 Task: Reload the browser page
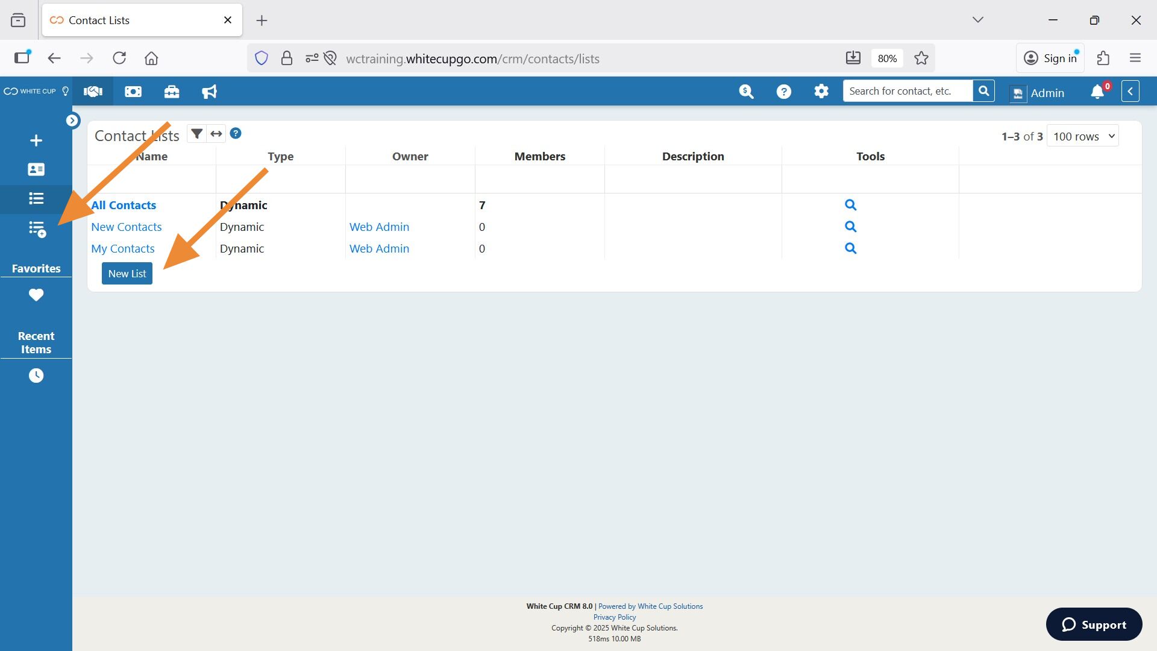119,58
